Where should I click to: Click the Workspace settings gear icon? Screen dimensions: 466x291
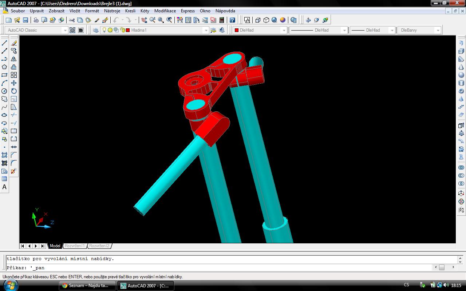[72, 30]
